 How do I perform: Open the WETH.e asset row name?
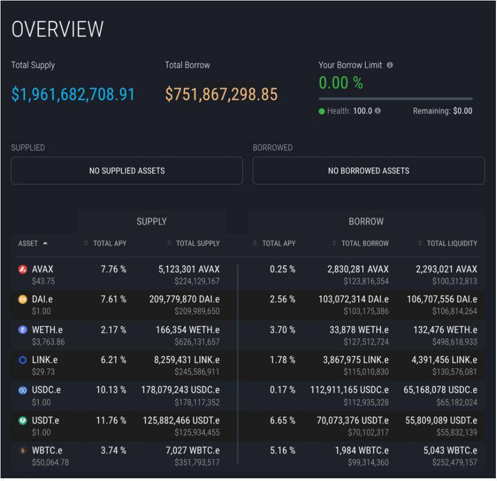click(x=47, y=330)
